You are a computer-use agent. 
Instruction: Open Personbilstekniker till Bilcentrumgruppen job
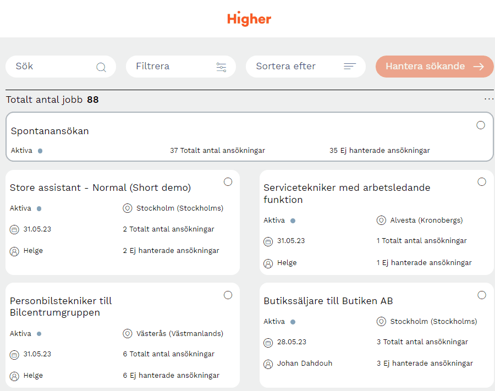(61, 307)
